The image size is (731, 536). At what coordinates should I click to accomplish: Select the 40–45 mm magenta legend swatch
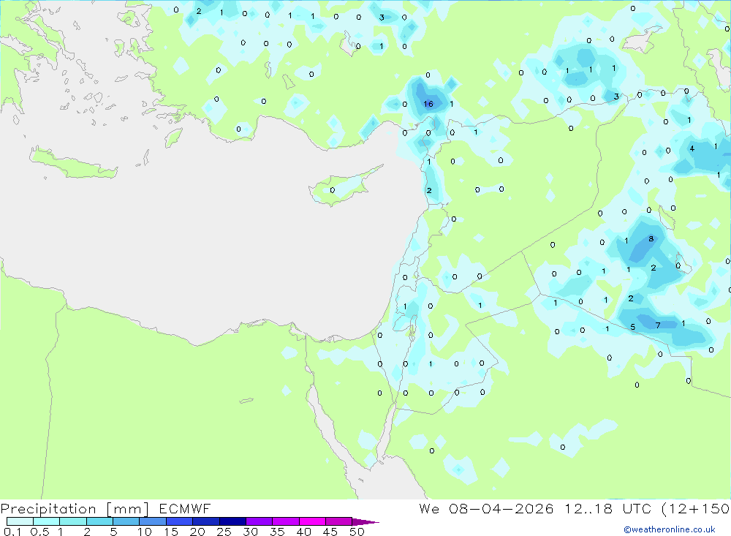pos(312,521)
